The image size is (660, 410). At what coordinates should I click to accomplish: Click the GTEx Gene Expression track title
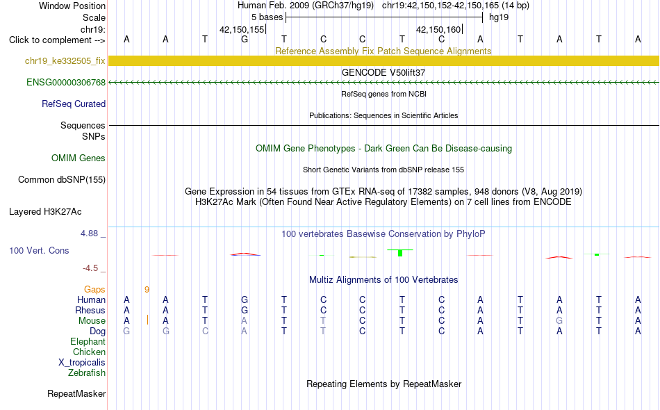tap(383, 192)
